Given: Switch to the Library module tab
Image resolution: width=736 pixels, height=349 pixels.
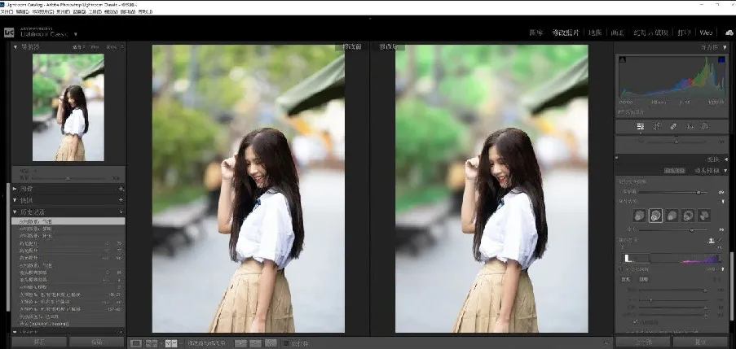Looking at the screenshot, I should [535, 33].
